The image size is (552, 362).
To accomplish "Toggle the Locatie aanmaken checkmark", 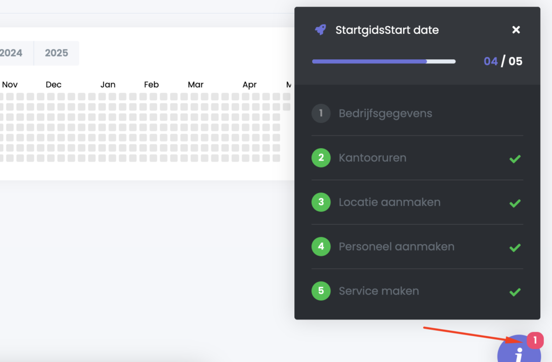I will [515, 203].
